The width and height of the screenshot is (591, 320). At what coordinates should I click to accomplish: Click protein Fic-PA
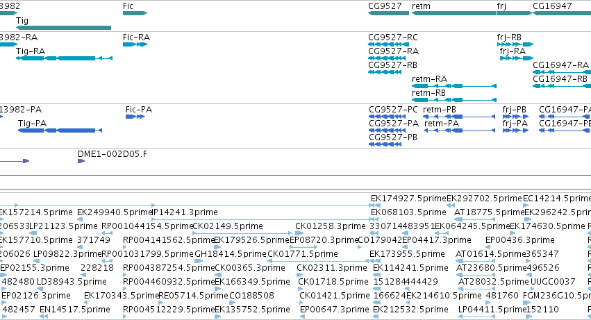[x=135, y=117]
